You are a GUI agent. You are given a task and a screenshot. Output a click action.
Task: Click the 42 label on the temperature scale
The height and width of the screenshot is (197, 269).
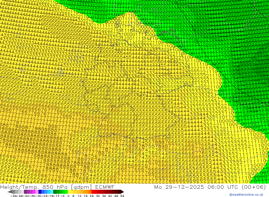pyautogui.click(x=110, y=196)
